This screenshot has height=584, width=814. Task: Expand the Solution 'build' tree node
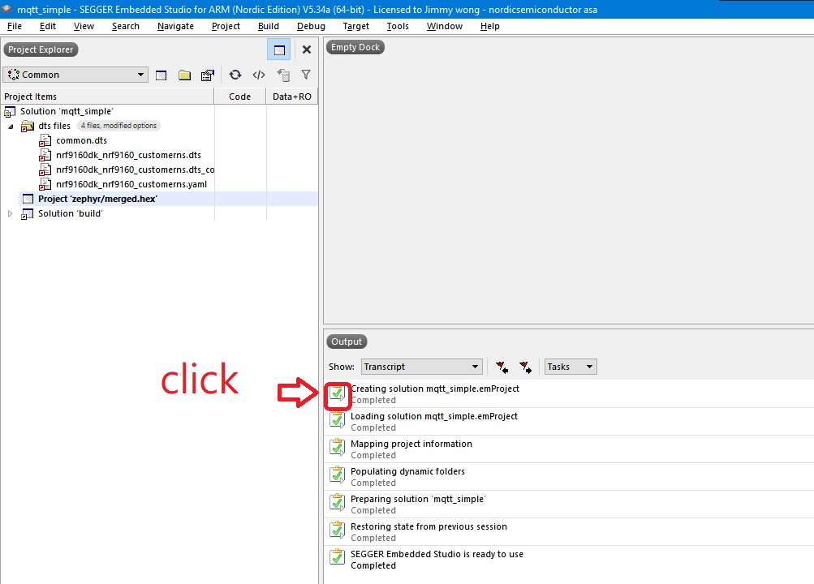[x=11, y=214]
